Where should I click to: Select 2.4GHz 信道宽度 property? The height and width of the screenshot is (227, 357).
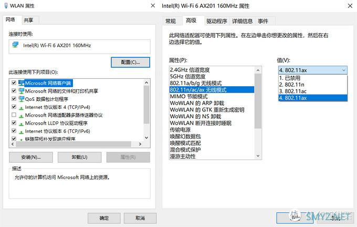(x=212, y=70)
